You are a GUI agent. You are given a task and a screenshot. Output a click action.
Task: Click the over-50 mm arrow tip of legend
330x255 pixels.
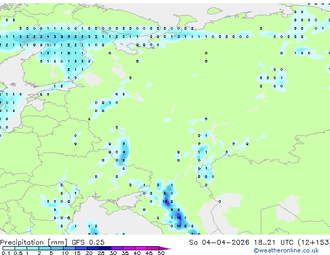pos(165,248)
